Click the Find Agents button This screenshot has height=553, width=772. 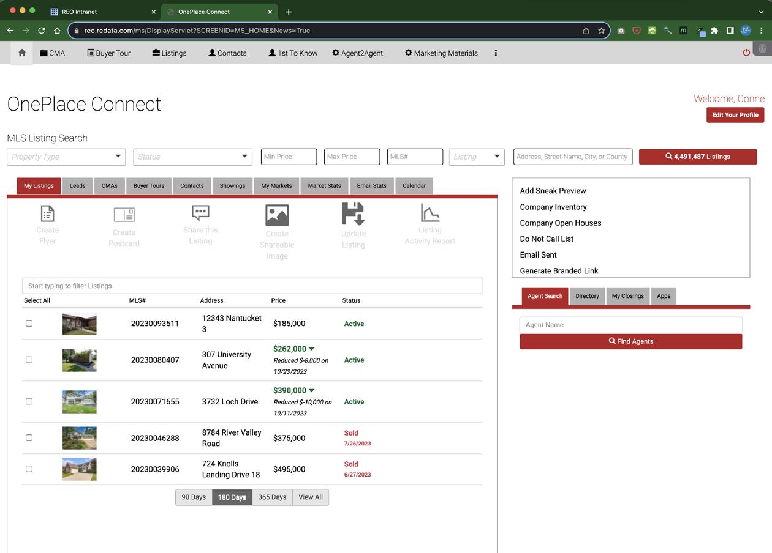(x=631, y=341)
